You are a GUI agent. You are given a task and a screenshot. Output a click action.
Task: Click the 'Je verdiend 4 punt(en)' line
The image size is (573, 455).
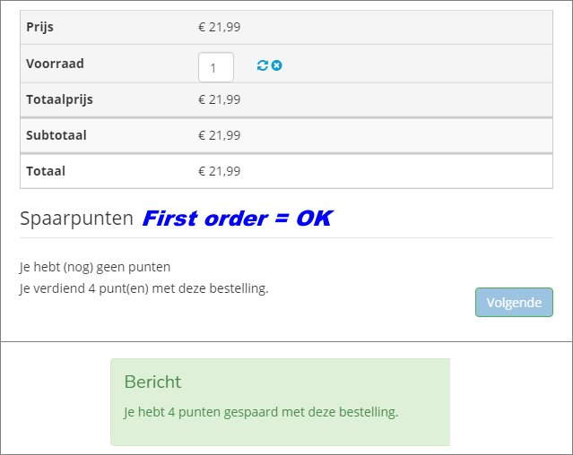[x=143, y=288]
